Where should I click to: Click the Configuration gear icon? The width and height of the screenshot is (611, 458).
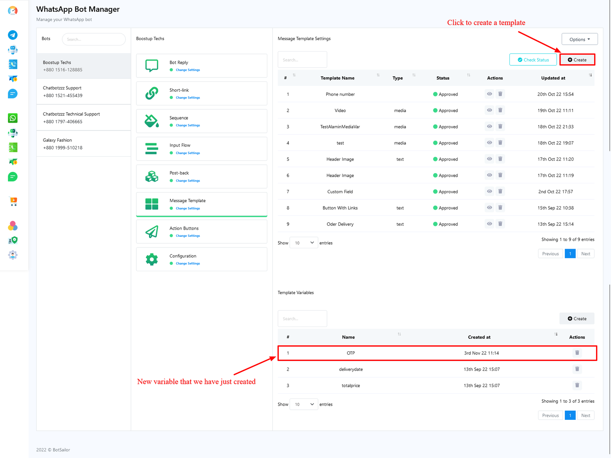152,259
